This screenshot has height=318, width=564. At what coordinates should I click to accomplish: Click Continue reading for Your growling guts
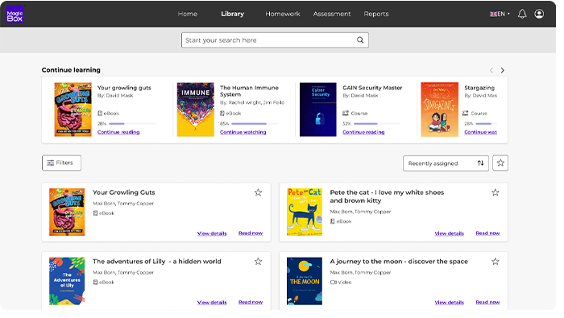click(118, 132)
